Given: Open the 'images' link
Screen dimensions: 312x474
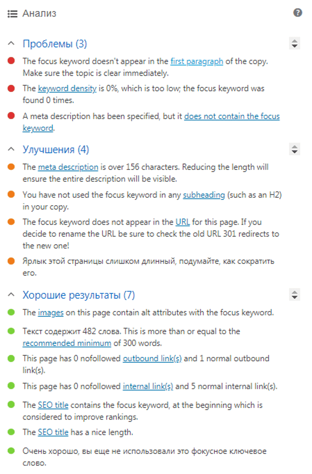Looking at the screenshot, I should coord(50,313).
